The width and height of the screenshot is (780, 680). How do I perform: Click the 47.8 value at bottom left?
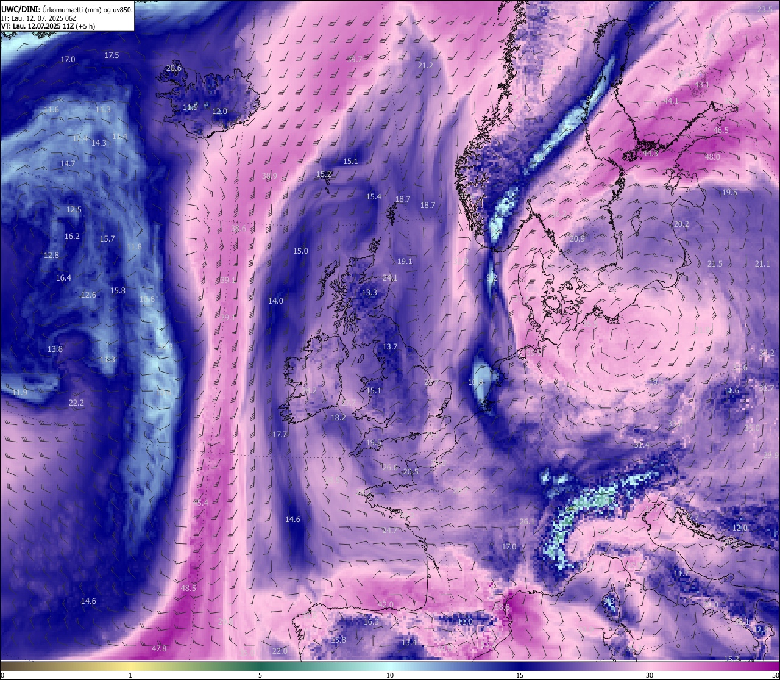[x=159, y=649]
